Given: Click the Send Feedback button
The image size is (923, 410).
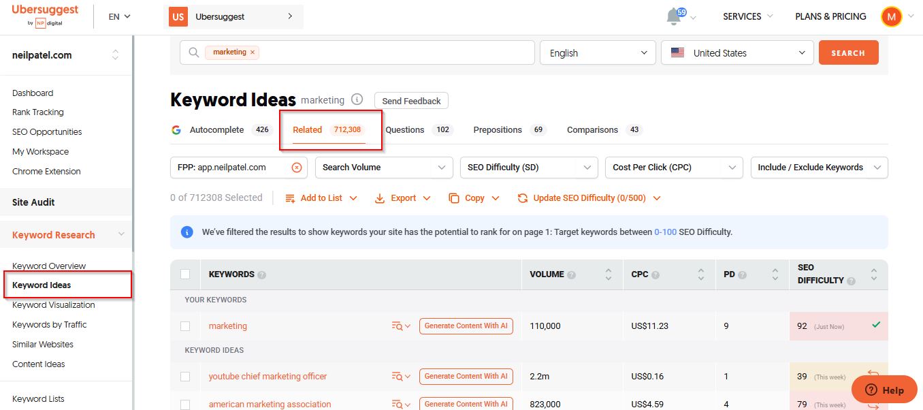Looking at the screenshot, I should click(x=411, y=101).
